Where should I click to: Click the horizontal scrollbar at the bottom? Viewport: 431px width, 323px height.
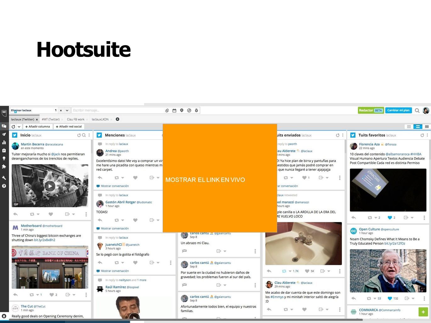pos(186,320)
